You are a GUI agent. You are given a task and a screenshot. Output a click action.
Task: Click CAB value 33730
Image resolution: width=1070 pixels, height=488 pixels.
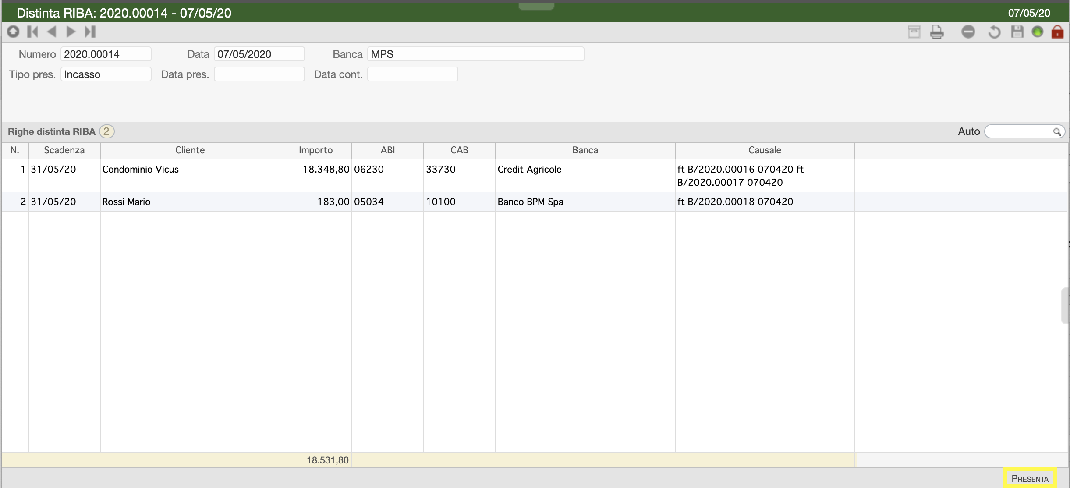(x=441, y=170)
